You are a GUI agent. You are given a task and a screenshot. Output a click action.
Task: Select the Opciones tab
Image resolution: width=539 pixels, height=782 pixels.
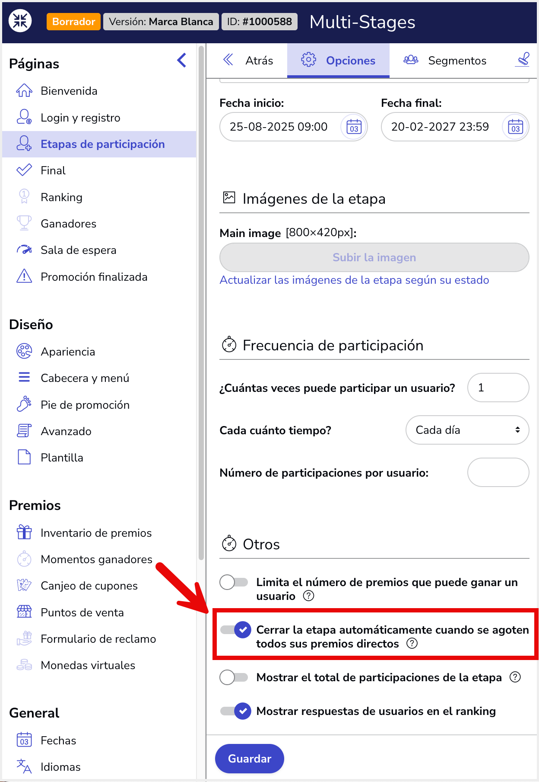338,61
